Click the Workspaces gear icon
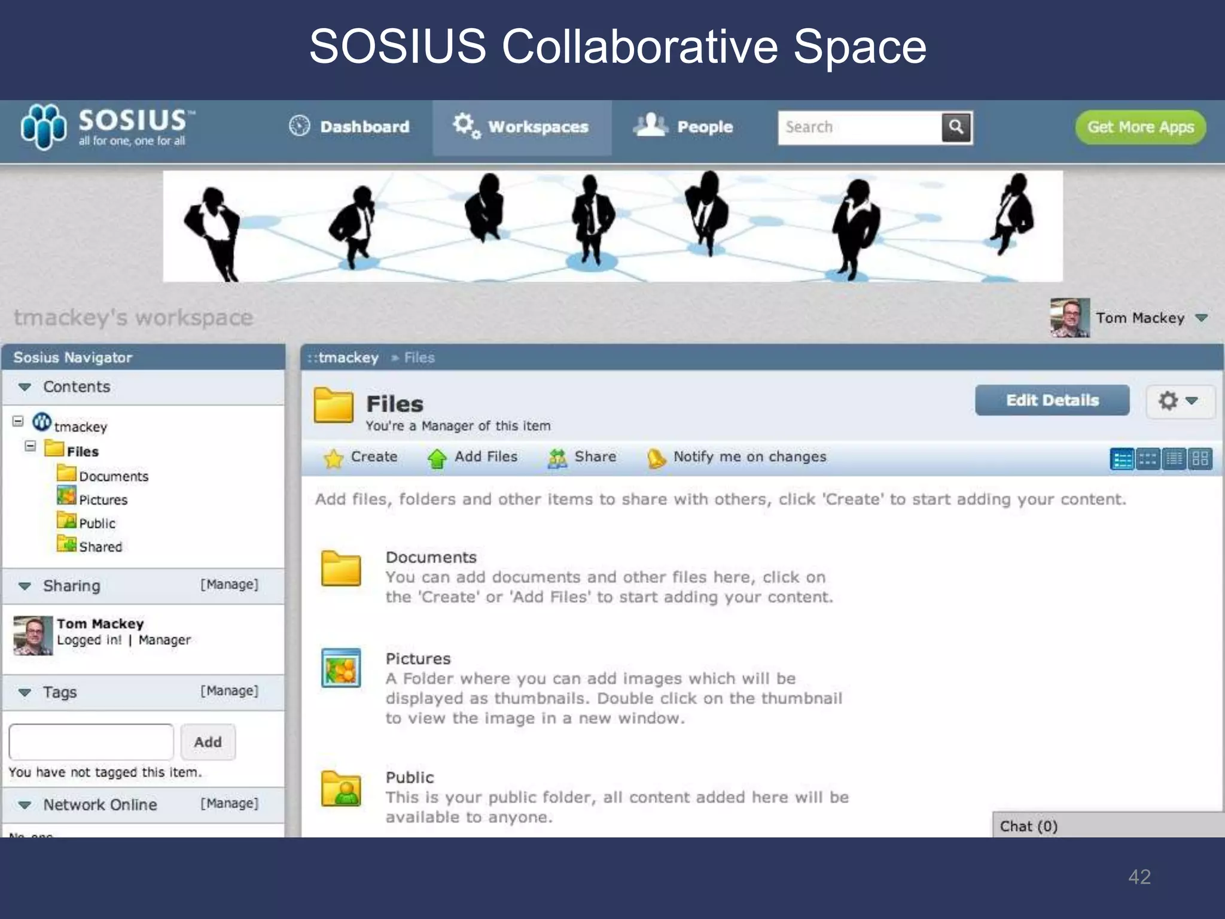Image resolution: width=1225 pixels, height=919 pixels. coord(466,125)
